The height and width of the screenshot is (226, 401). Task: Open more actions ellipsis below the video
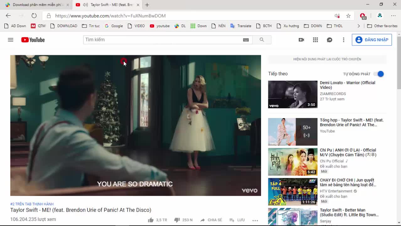pyautogui.click(x=255, y=220)
